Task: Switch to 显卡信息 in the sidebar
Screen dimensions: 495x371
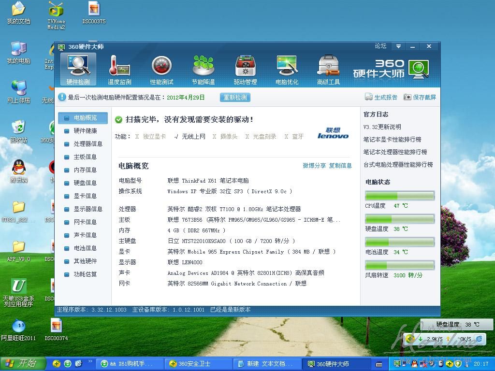Action: (x=85, y=196)
